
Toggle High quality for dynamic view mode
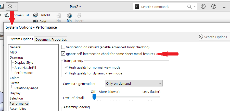(x=66, y=73)
